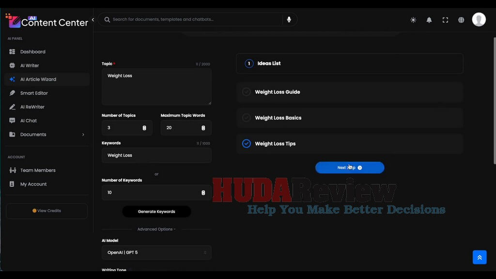Click the Ideas List step header
This screenshot has height=279, width=496.
350,63
